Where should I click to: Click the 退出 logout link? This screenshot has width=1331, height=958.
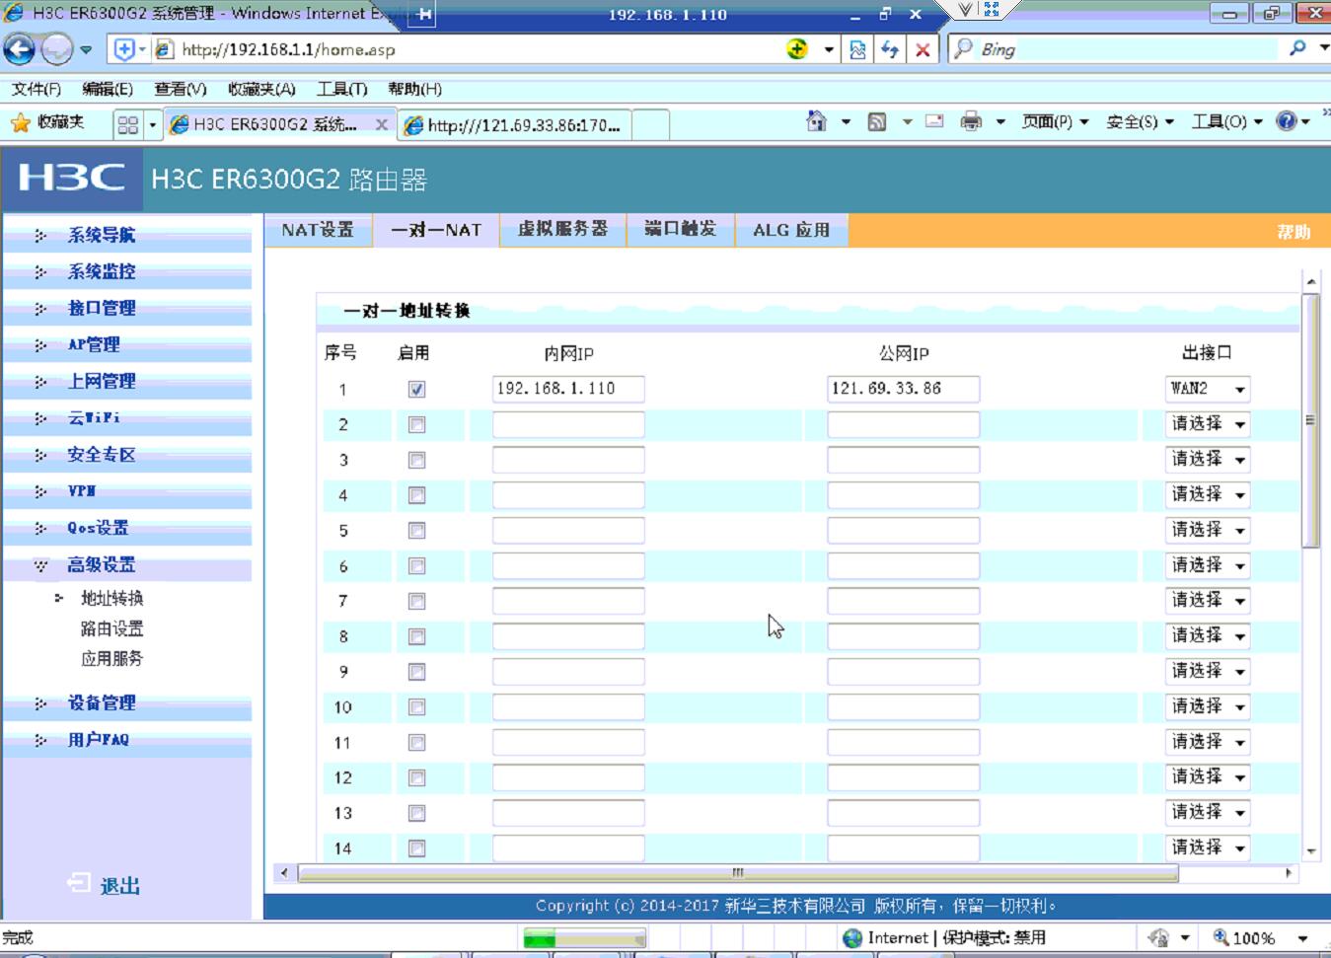[x=120, y=886]
